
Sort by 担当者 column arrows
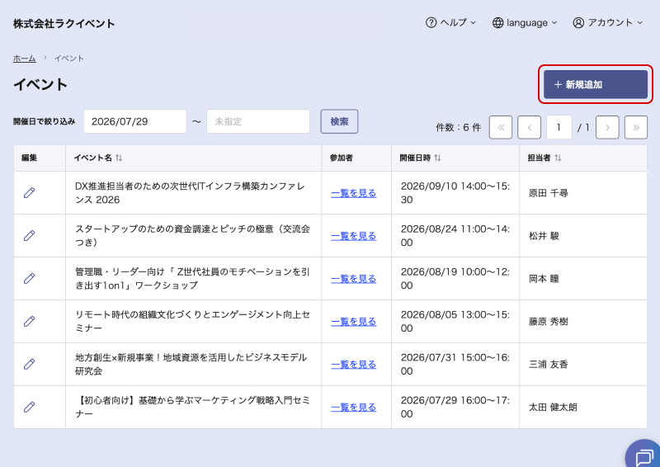(558, 158)
